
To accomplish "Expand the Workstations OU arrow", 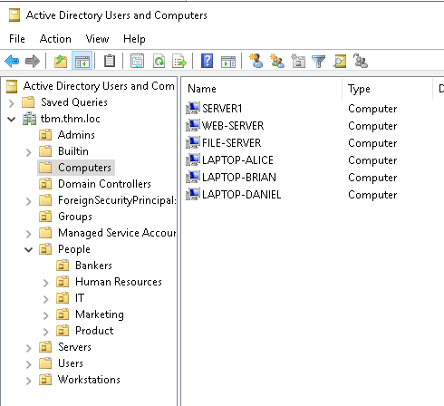I will [28, 381].
